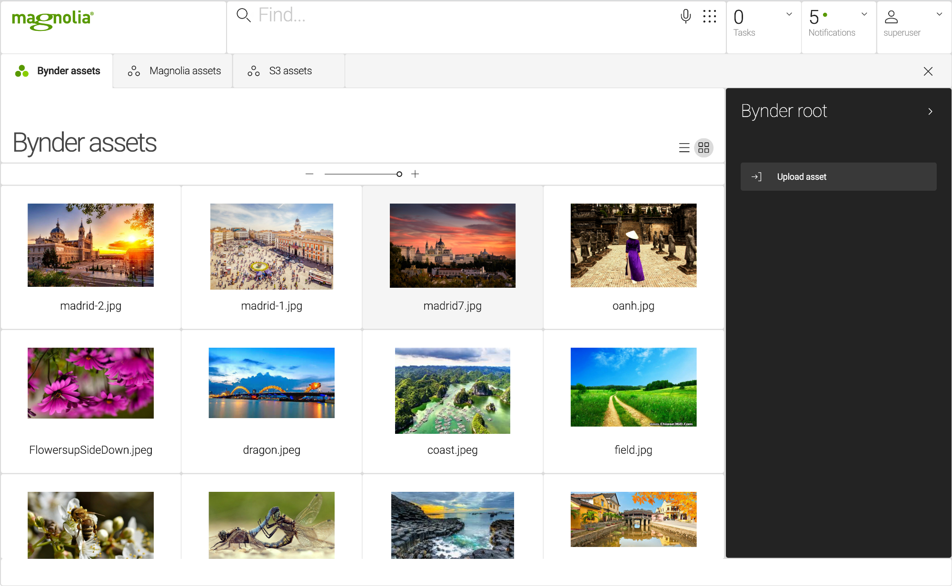The width and height of the screenshot is (952, 586).
Task: Click the superuser profile icon
Action: (891, 17)
